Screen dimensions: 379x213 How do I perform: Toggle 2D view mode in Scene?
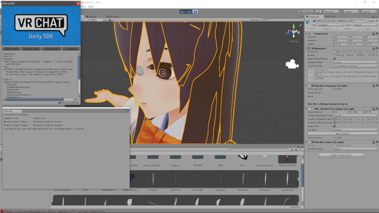coord(93,20)
